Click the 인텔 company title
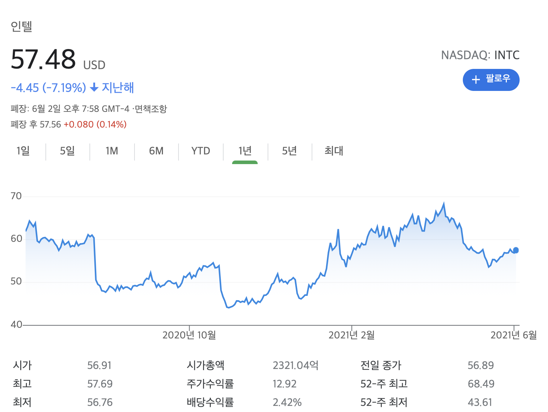Viewport: 548px width, 412px height. tap(21, 26)
